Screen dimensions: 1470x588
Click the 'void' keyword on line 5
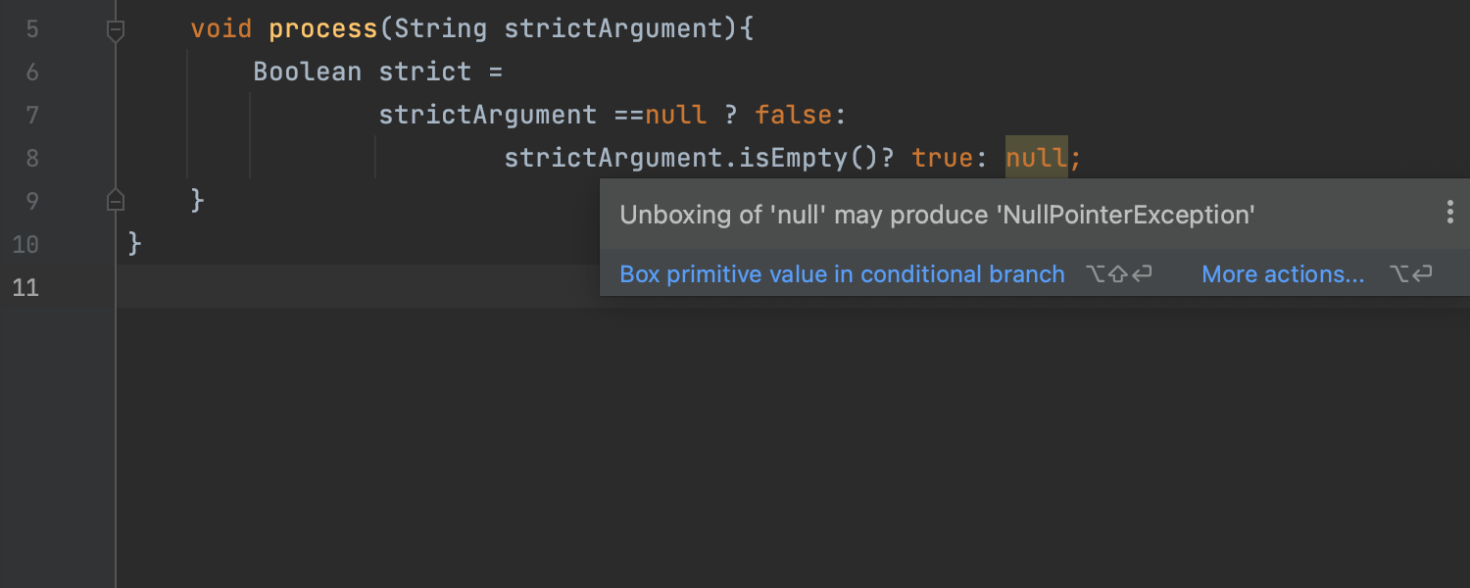(221, 29)
